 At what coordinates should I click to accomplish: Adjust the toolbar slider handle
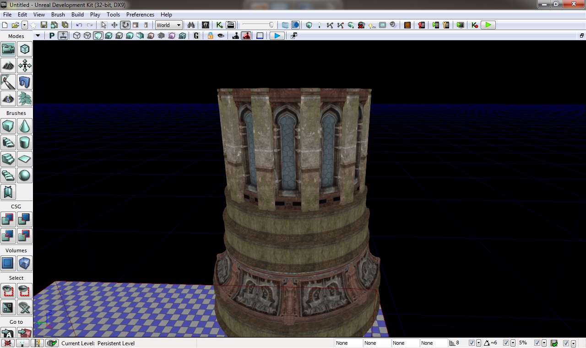[271, 25]
